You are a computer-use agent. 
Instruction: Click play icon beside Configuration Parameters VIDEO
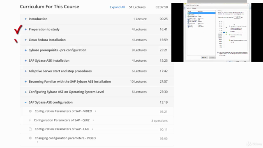(30, 111)
